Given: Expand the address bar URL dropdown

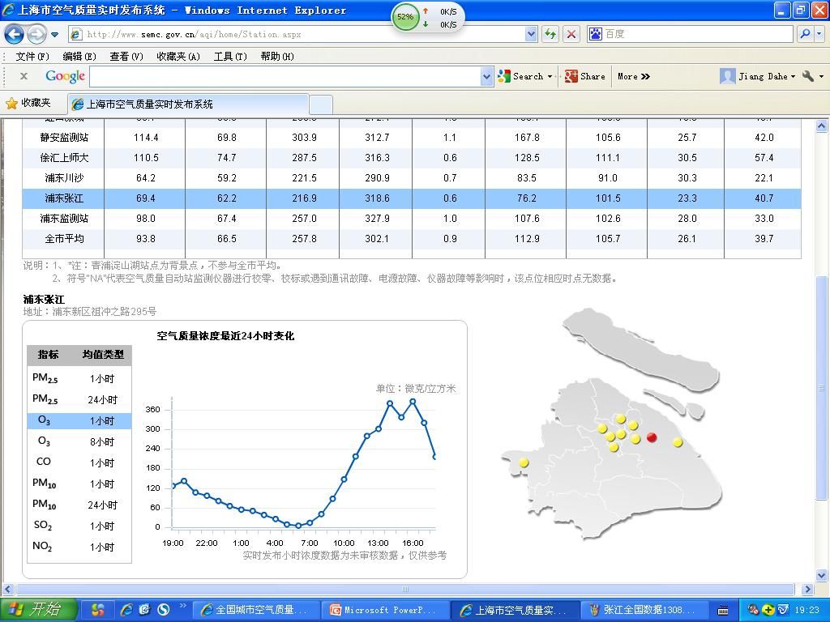Looking at the screenshot, I should pyautogui.click(x=531, y=34).
